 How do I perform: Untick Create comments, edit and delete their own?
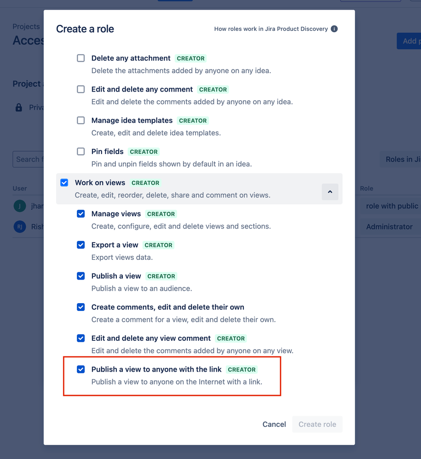(81, 307)
